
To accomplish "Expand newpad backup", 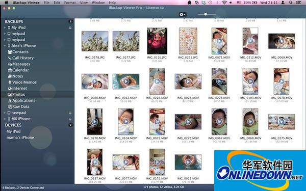I will (5, 113).
